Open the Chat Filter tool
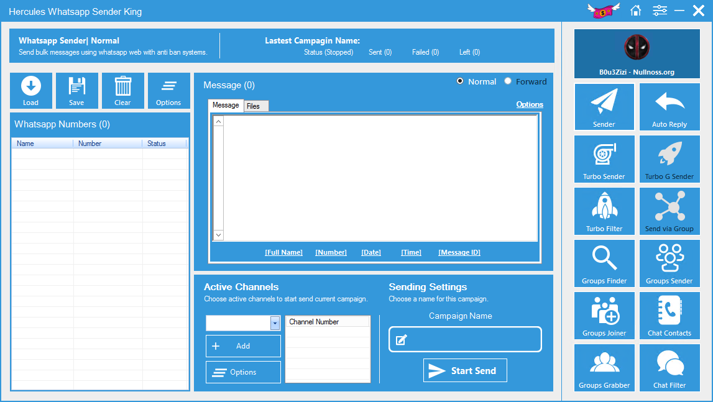This screenshot has height=402, width=713. click(669, 368)
